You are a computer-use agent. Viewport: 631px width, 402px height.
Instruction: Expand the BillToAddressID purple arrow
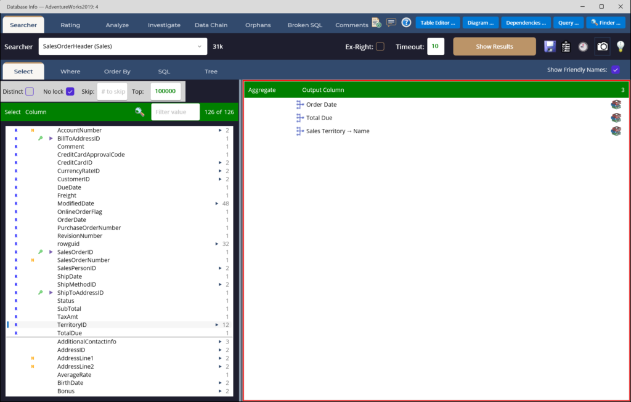pos(51,138)
